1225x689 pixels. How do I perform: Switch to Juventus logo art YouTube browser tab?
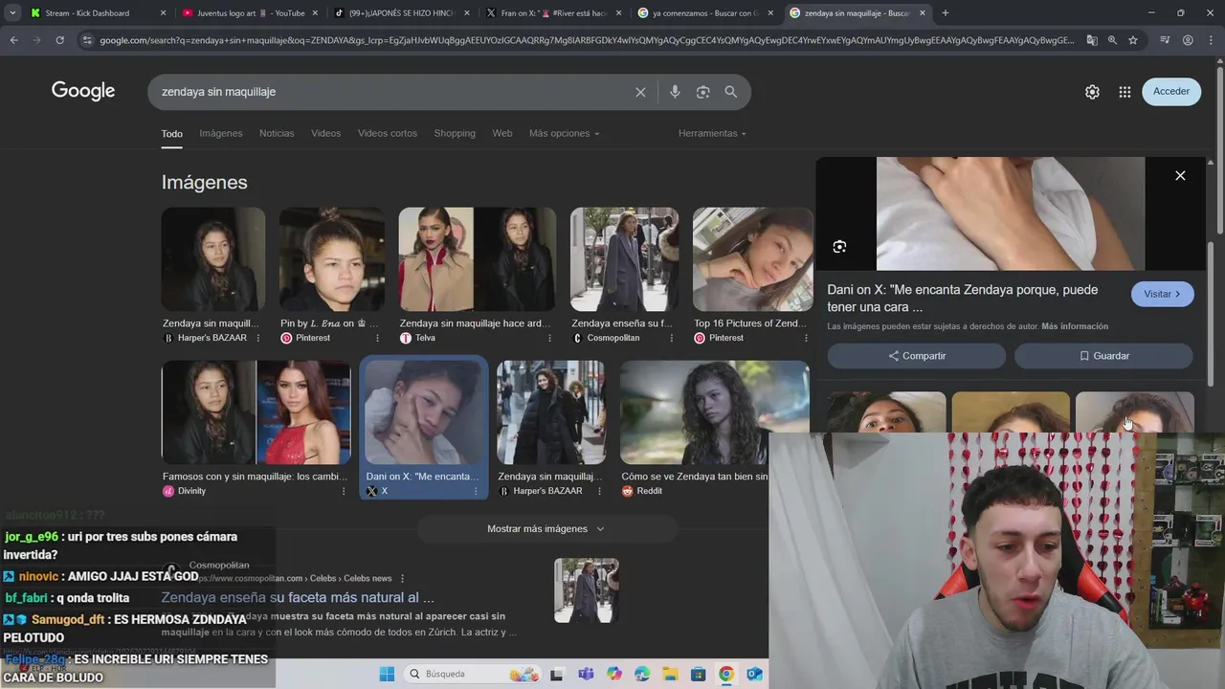pos(251,13)
